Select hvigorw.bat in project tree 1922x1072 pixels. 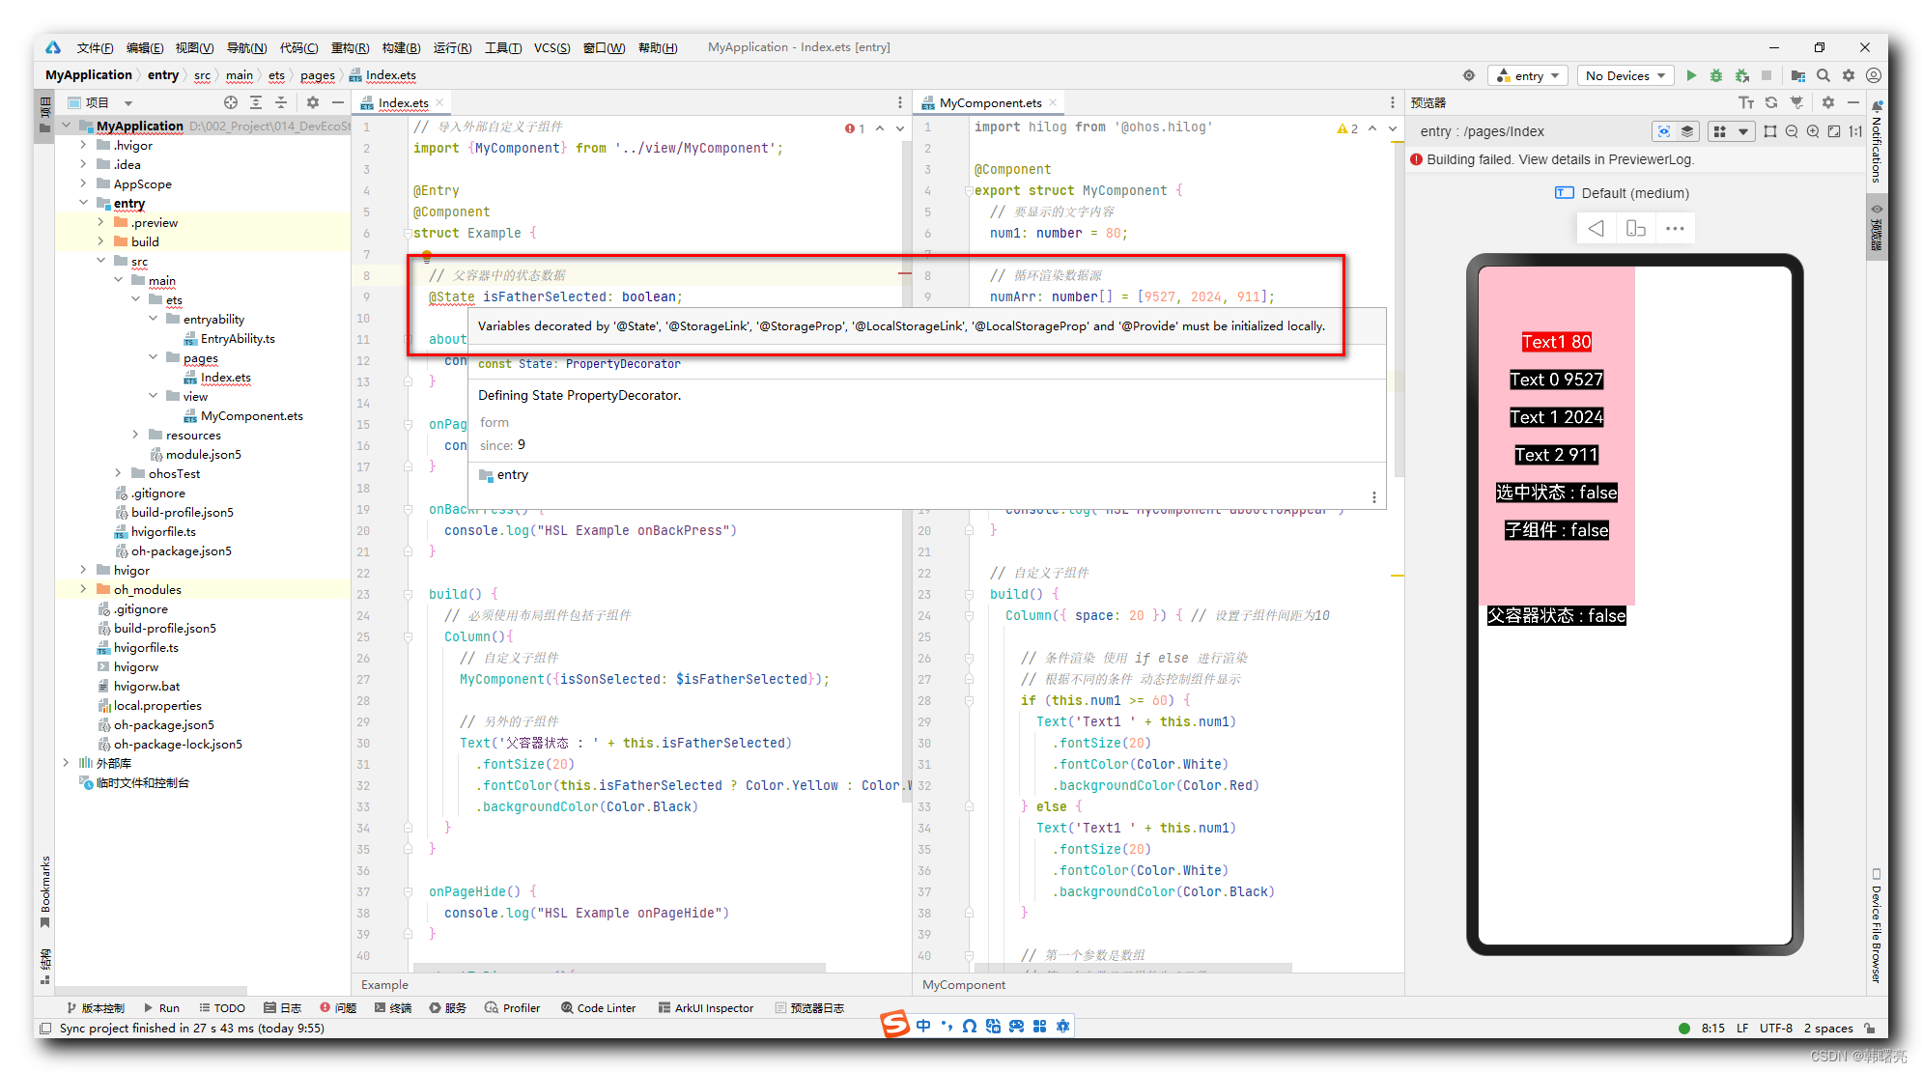(x=147, y=686)
